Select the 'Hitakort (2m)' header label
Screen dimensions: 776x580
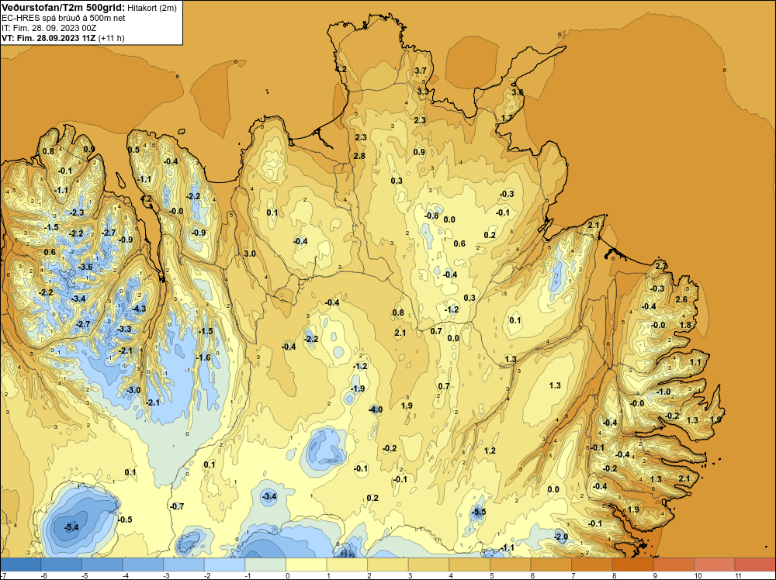click(x=151, y=8)
